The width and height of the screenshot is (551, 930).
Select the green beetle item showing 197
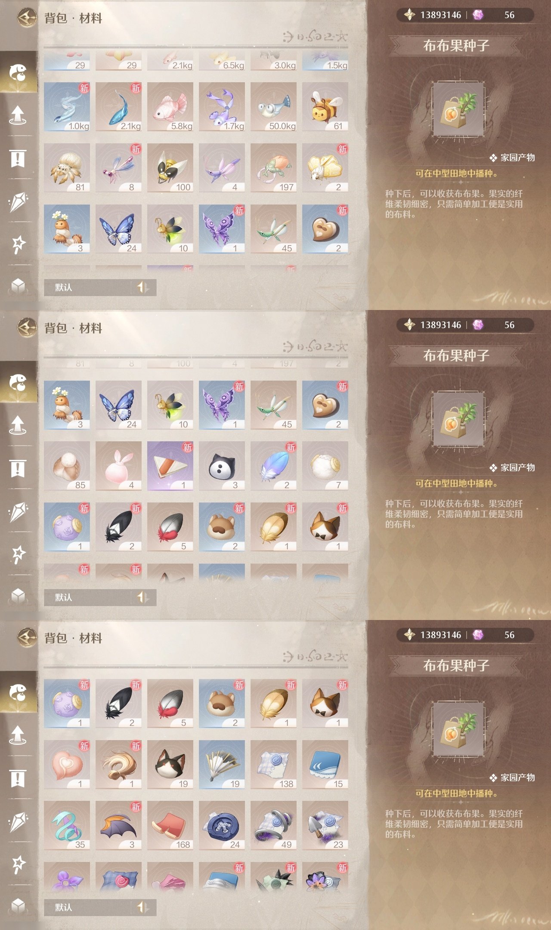273,168
